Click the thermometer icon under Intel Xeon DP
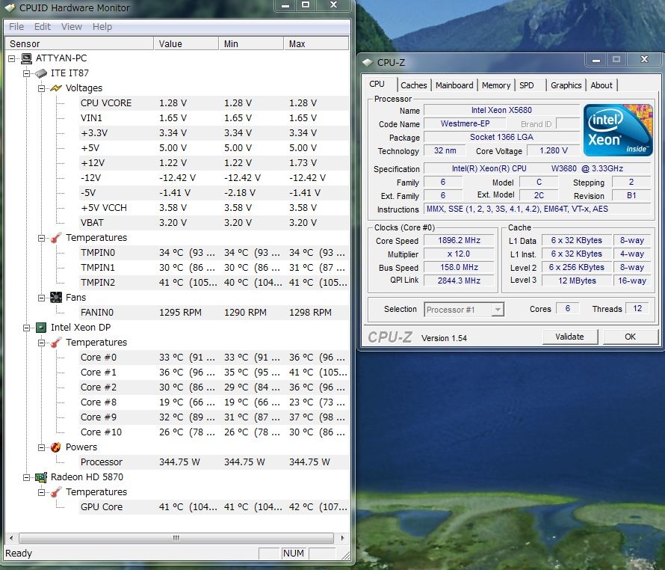 [x=56, y=343]
